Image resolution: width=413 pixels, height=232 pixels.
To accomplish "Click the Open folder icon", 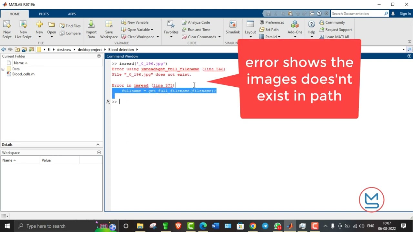I will click(52, 24).
